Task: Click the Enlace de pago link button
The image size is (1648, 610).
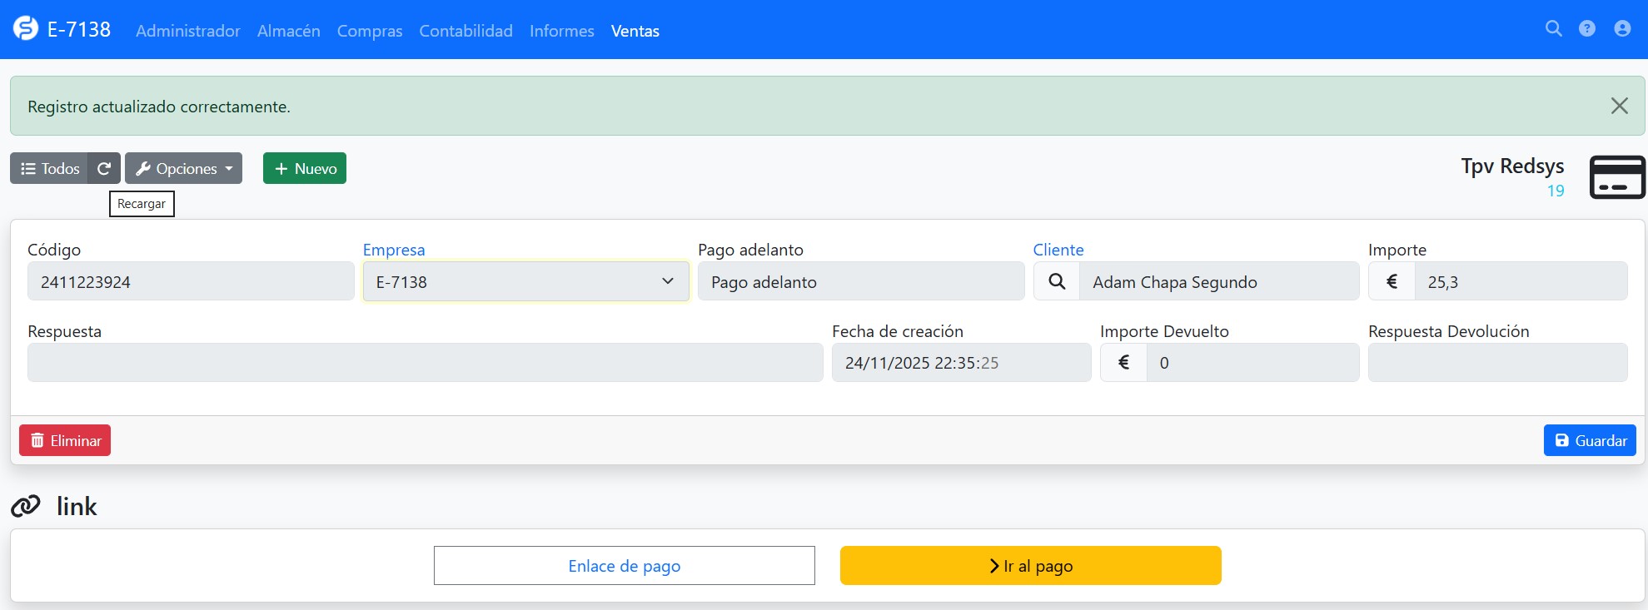Action: 624,566
